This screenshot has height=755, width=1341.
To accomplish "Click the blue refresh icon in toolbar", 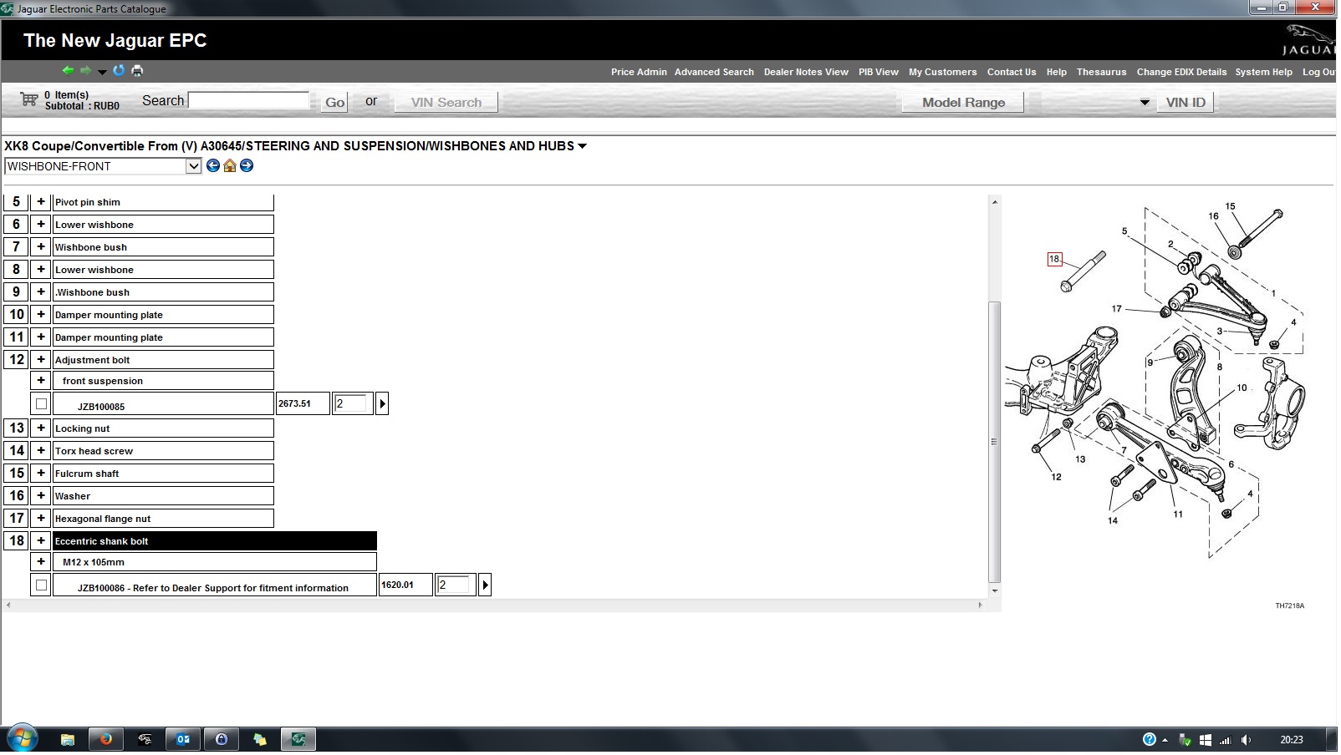I will tap(119, 71).
